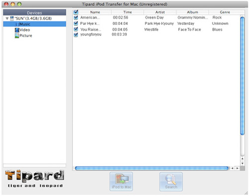The width and height of the screenshot is (249, 196).
Task: Select the You Raise... song name
Action: [91, 29]
